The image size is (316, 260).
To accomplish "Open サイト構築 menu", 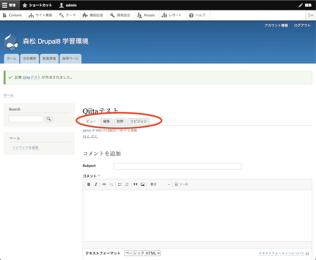I will tap(41, 15).
